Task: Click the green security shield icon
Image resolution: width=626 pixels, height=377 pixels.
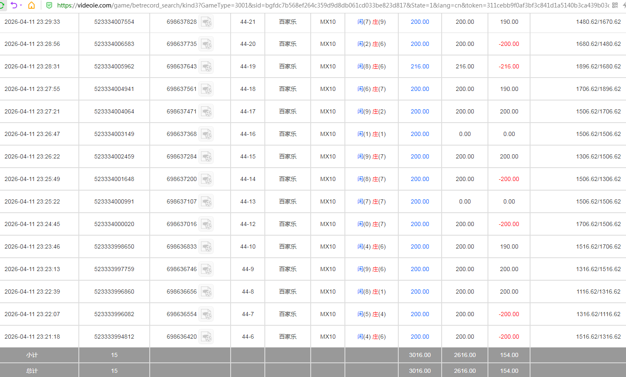Action: pyautogui.click(x=49, y=5)
